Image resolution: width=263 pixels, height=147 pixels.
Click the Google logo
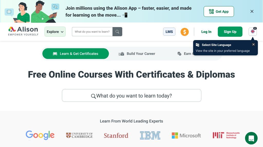click(40, 135)
